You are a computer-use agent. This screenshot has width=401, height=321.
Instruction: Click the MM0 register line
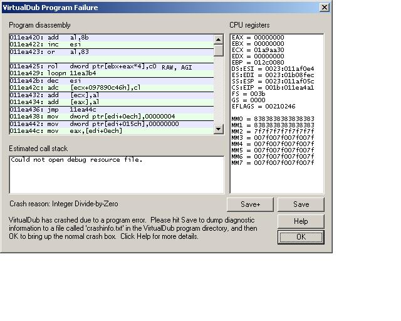tap(273, 119)
